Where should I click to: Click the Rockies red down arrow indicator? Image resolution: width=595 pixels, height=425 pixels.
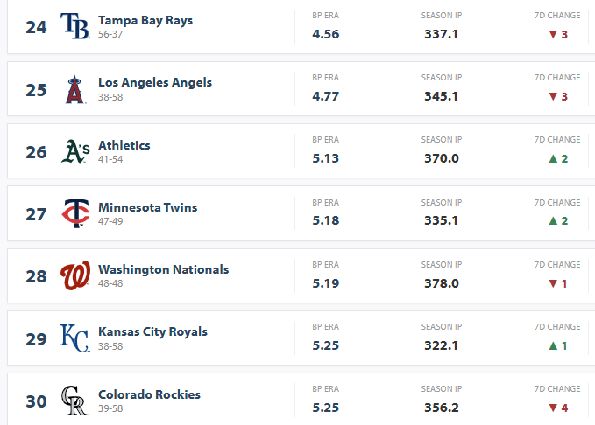pos(553,408)
